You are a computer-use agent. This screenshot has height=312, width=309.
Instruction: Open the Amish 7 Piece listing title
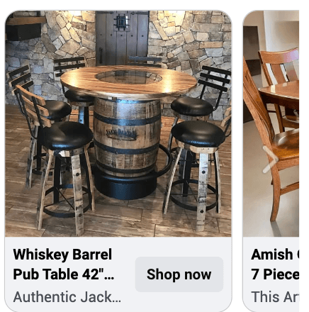(275, 264)
